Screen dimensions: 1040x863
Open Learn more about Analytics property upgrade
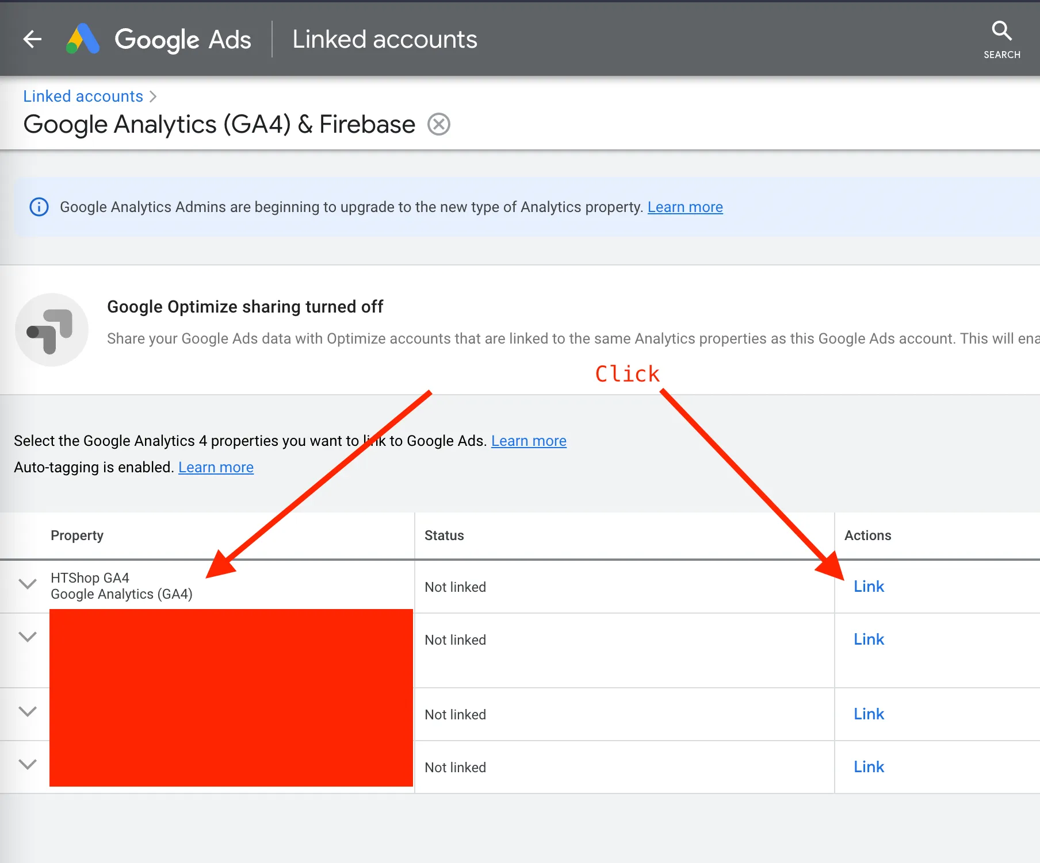pyautogui.click(x=685, y=207)
